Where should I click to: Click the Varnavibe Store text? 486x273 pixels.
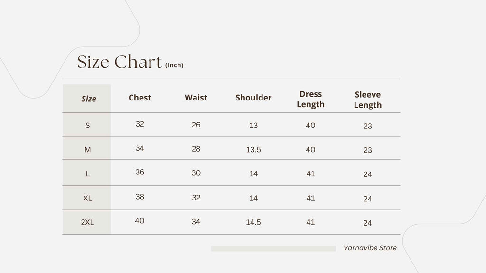370,248
